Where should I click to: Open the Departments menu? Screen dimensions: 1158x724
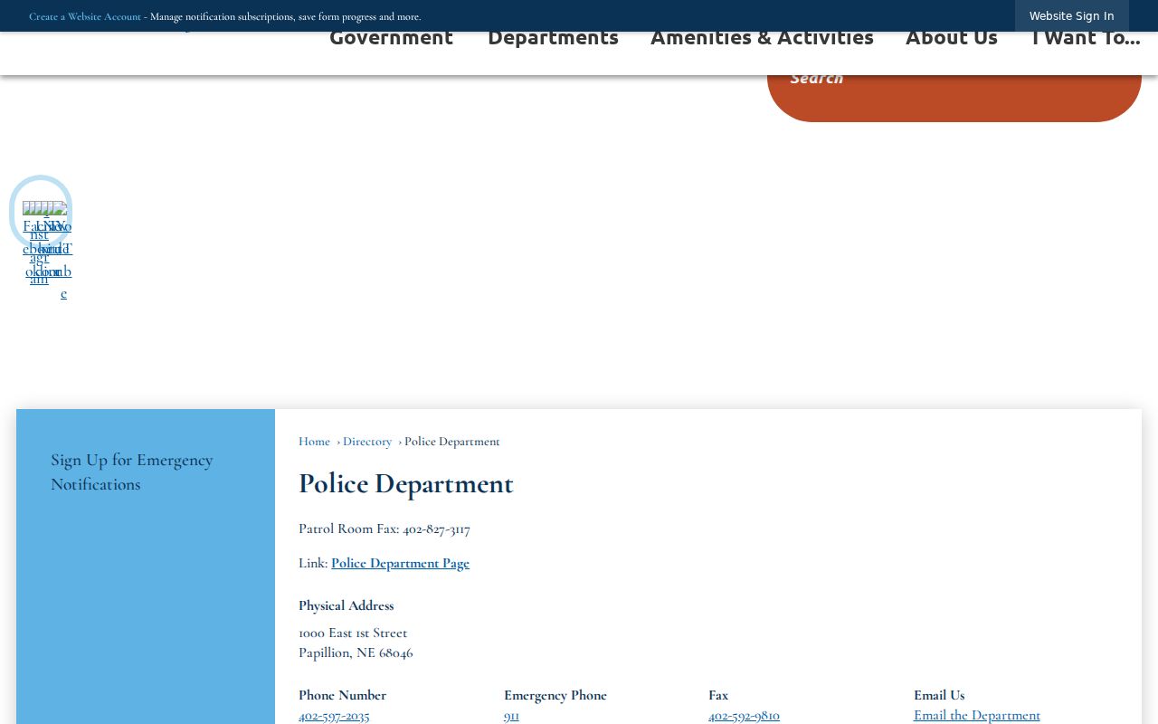click(553, 39)
